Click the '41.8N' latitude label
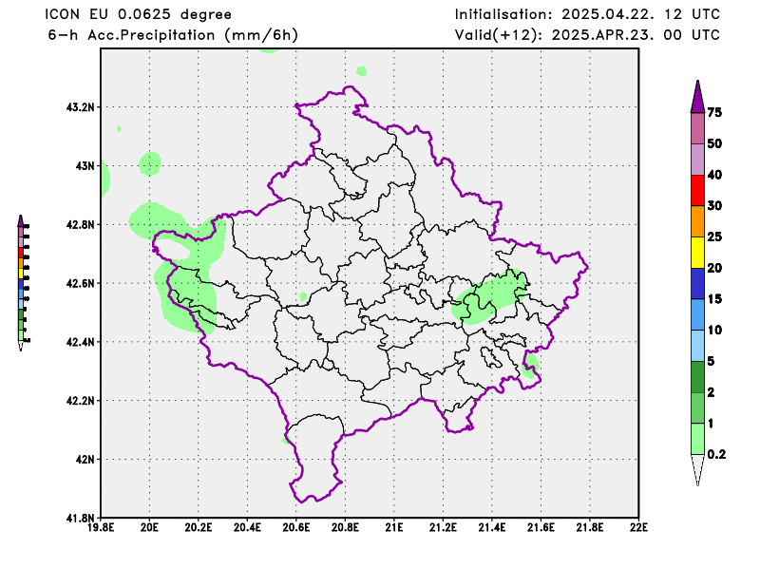Screen dimensions: 760x587 point(81,518)
